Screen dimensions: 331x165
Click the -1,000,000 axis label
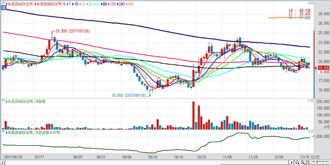point(320,136)
